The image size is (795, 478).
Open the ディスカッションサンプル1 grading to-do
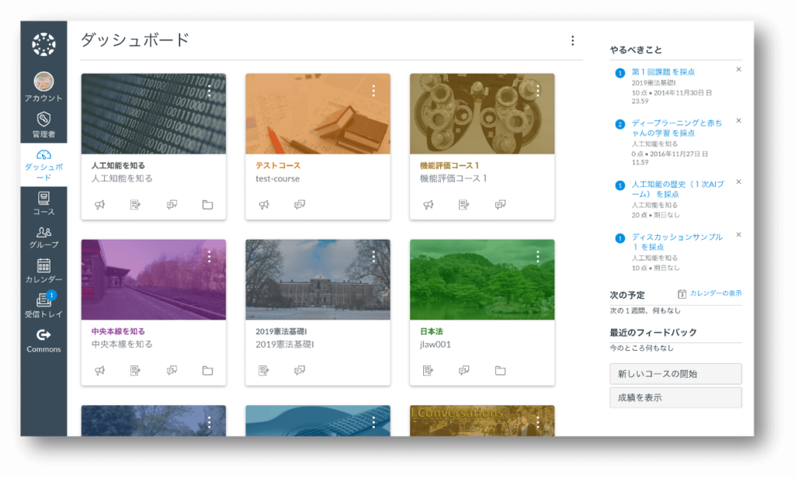coord(677,242)
